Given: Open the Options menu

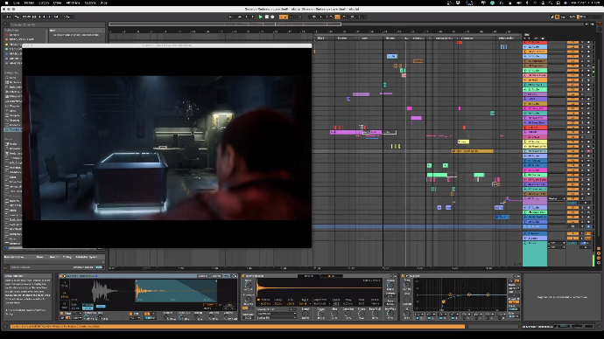Looking at the screenshot, I should (x=90, y=3).
